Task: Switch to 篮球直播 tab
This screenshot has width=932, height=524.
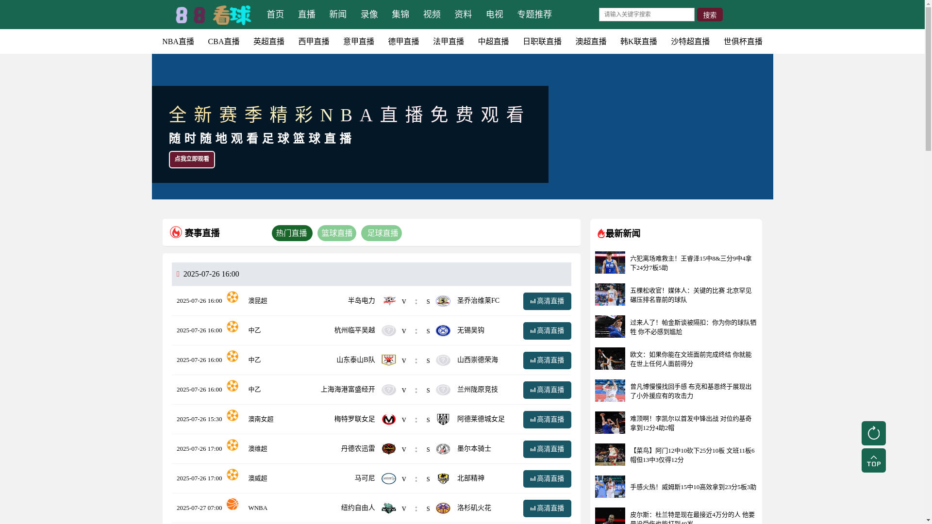Action: pyautogui.click(x=337, y=233)
